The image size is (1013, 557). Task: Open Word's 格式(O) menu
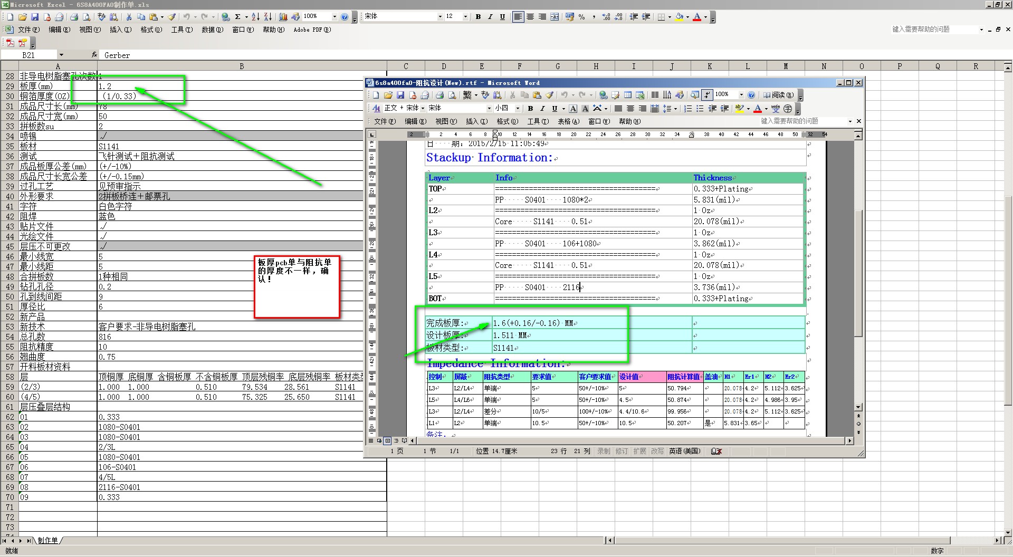pyautogui.click(x=507, y=121)
